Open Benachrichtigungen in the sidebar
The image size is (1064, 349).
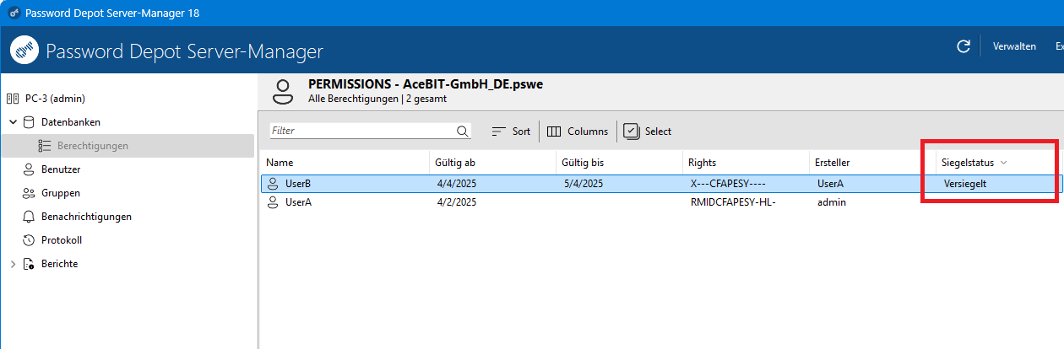(x=86, y=217)
